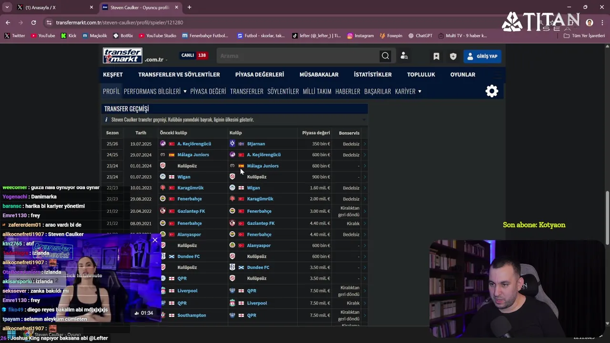Open CANLI live scores button
Image resolution: width=610 pixels, height=343 pixels.
193,55
